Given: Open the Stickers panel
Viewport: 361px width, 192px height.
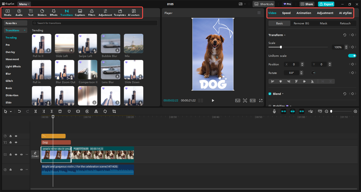Looking at the screenshot, I should click(42, 12).
